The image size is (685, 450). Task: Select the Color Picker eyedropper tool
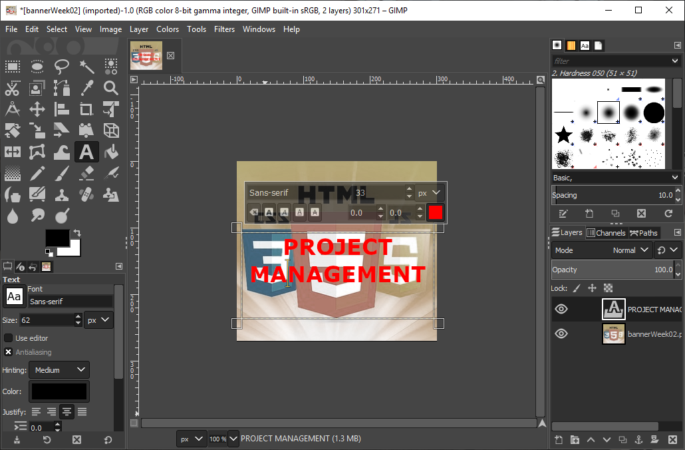[x=86, y=88]
